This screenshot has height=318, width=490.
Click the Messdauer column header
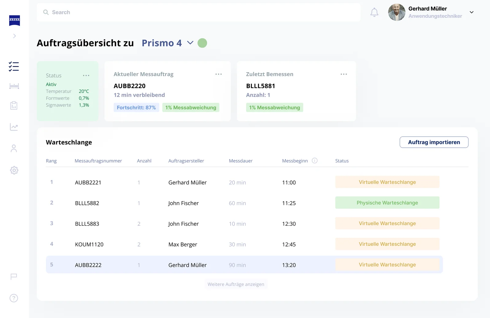[x=241, y=161]
